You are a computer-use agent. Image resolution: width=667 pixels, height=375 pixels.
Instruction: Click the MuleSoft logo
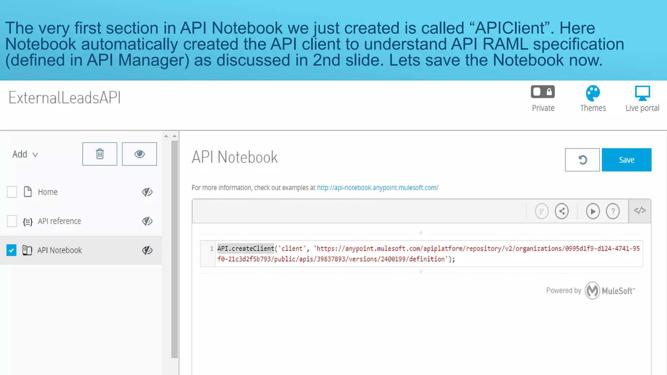(x=610, y=290)
